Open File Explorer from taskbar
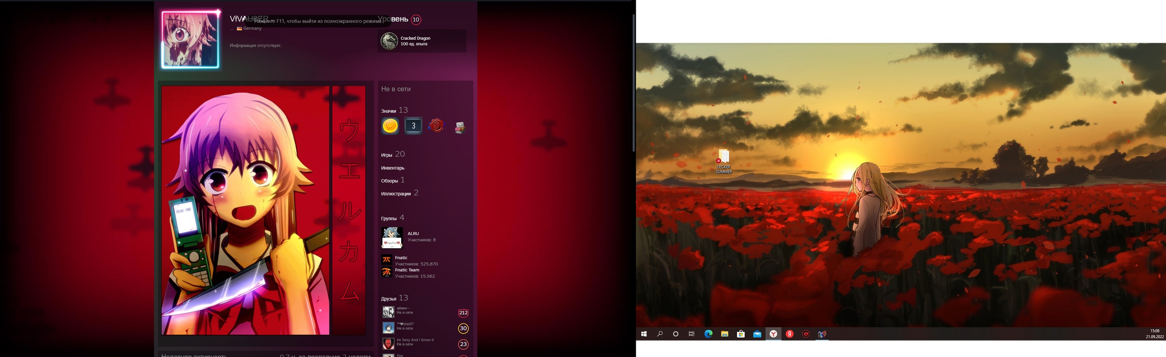This screenshot has height=357, width=1166. click(x=725, y=334)
